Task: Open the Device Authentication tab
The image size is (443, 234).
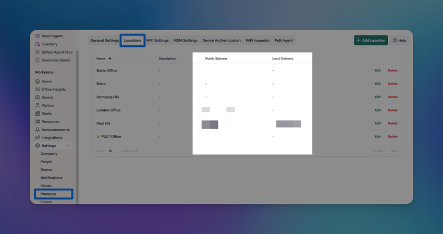Action: pyautogui.click(x=221, y=41)
